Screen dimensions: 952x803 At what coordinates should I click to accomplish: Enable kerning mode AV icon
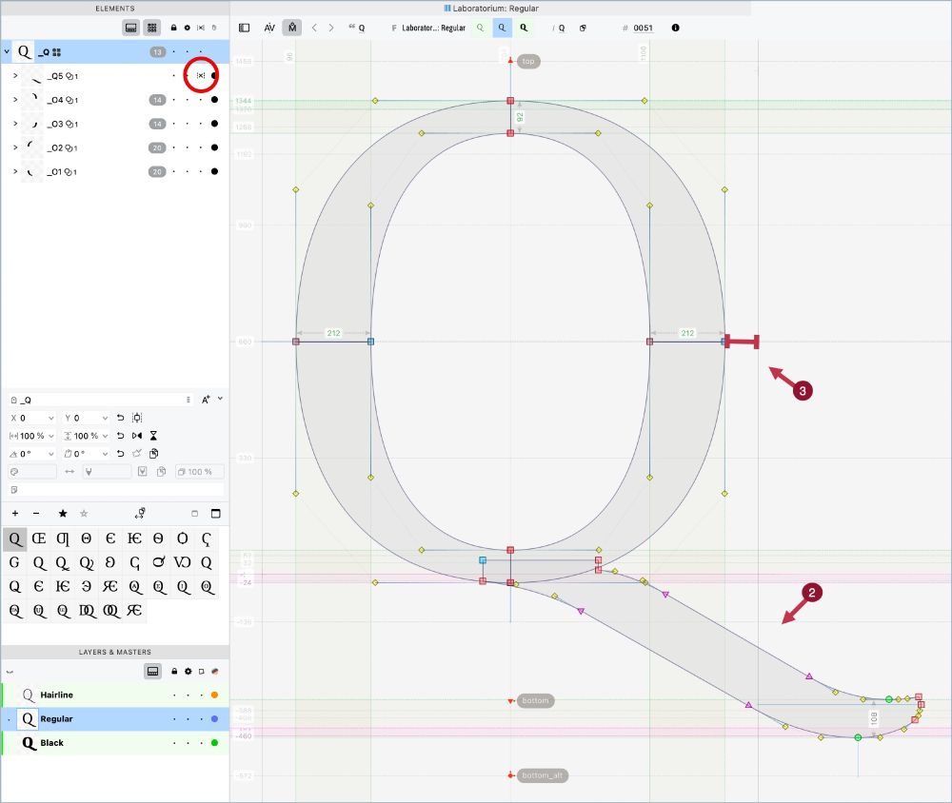(x=269, y=28)
